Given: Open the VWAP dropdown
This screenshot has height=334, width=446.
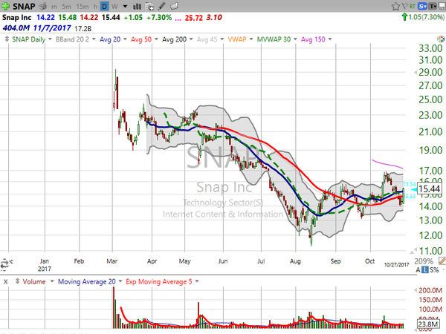Looking at the screenshot, I should (251, 39).
